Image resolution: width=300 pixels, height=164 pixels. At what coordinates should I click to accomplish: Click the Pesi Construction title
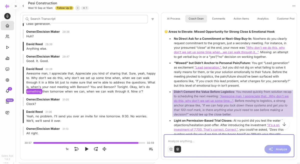coord(42,3)
